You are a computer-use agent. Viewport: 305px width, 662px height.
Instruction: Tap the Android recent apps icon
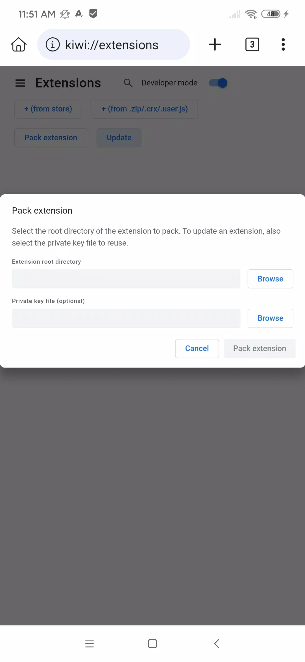pos(90,644)
